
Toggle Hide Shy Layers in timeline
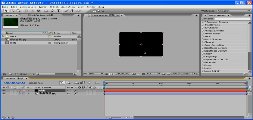(x=77, y=83)
